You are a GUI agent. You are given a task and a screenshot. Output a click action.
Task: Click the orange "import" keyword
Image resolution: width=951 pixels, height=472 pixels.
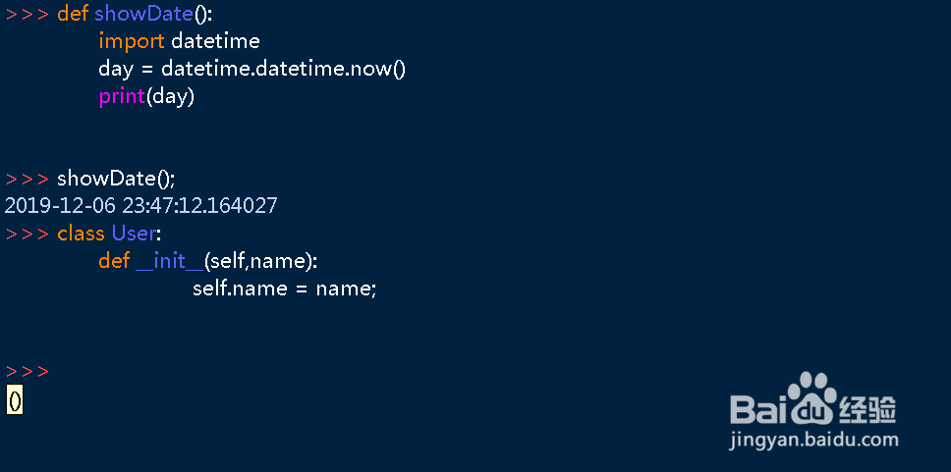pos(131,41)
